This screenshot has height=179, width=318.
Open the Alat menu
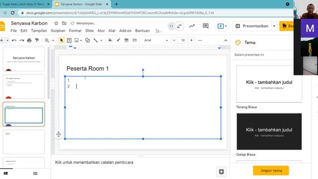click(x=112, y=31)
